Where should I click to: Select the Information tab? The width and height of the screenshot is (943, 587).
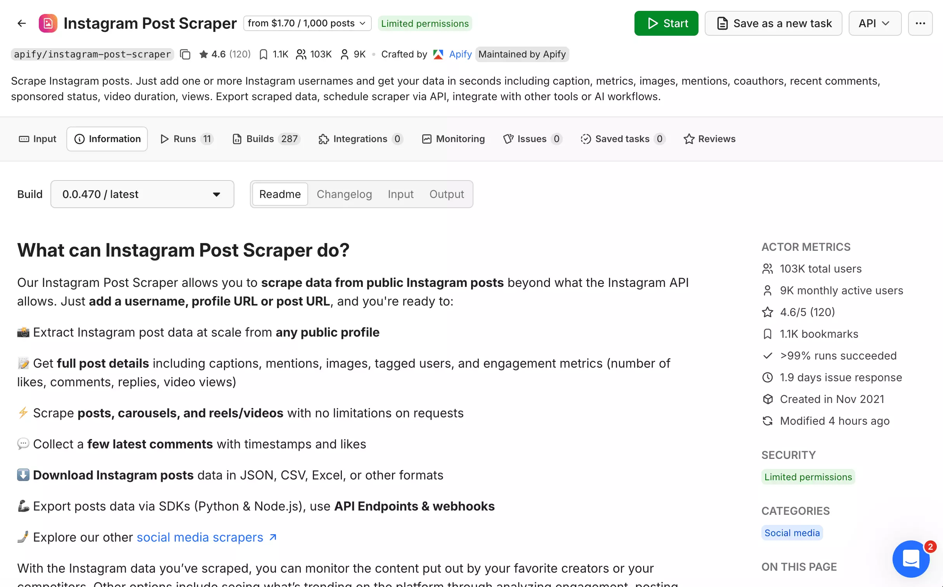point(107,139)
